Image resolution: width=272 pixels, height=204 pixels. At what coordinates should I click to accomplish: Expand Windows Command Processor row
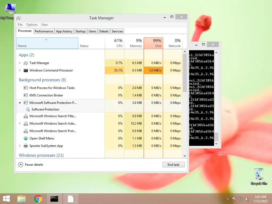click(20, 70)
